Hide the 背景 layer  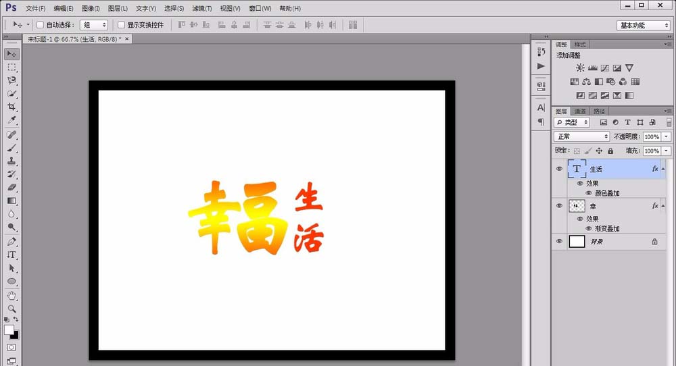click(559, 242)
